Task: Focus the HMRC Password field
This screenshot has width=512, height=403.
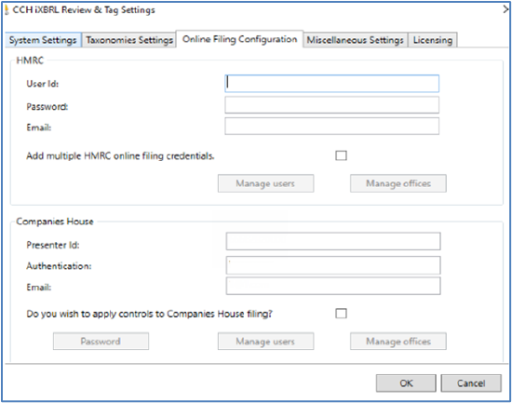Action: coord(331,105)
